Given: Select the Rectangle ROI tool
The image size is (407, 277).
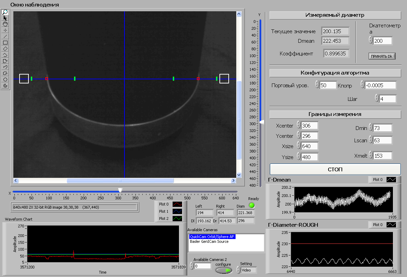Looking at the screenshot, I should [5, 42].
